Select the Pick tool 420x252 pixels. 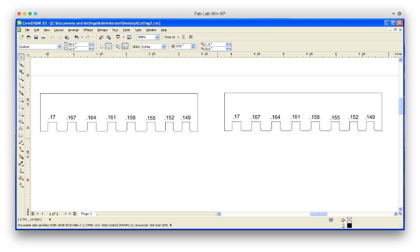click(21, 57)
